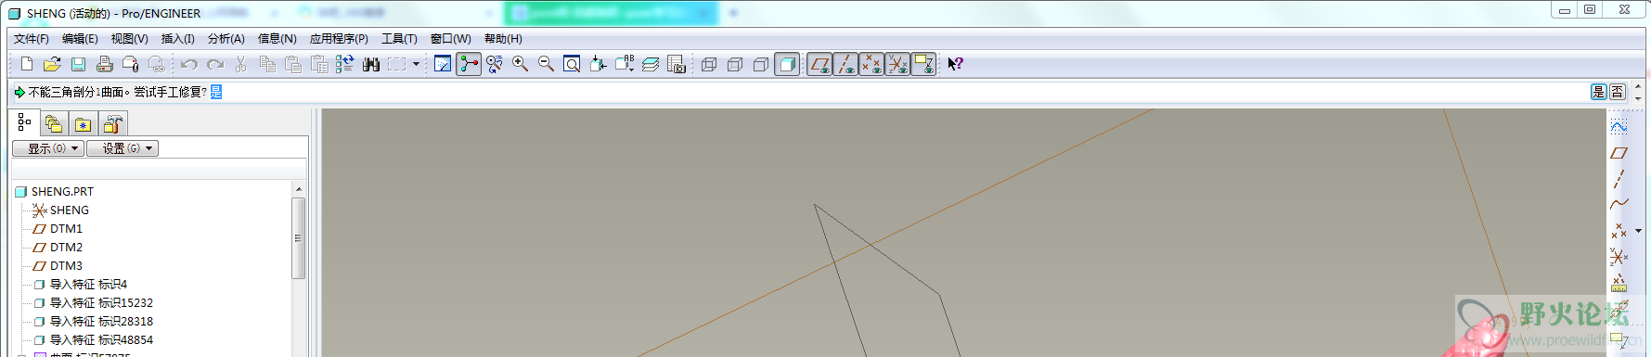Switch to the favorites tab
The height and width of the screenshot is (357, 1651).
(84, 124)
